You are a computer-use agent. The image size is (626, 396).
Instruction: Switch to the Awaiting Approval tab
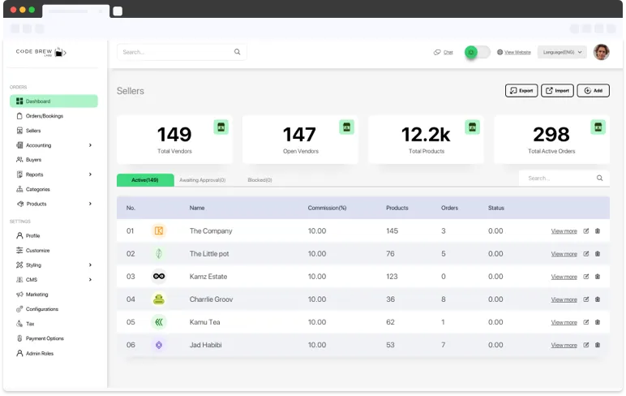point(202,180)
